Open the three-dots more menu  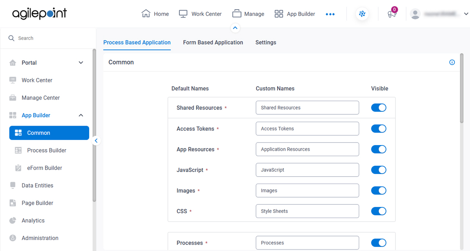point(330,14)
